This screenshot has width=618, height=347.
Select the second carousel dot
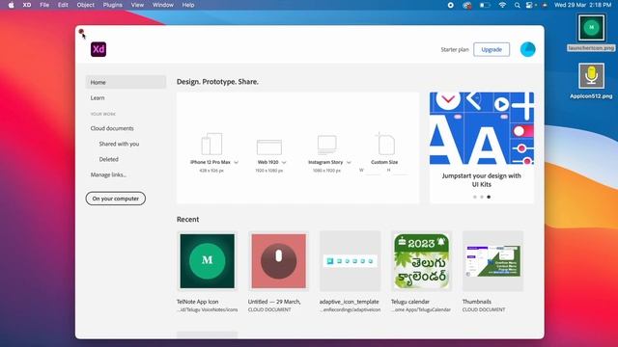[x=482, y=197]
